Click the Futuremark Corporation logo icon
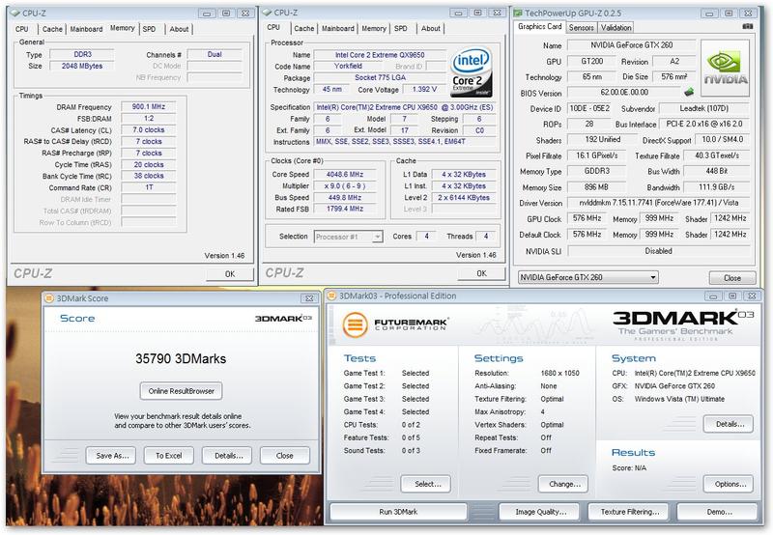773x535 pixels. tap(355, 324)
